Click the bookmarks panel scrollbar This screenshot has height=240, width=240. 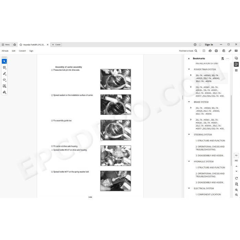[231, 130]
